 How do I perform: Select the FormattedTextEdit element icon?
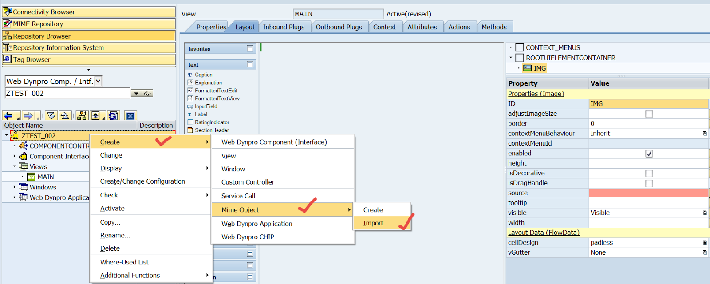(190, 91)
